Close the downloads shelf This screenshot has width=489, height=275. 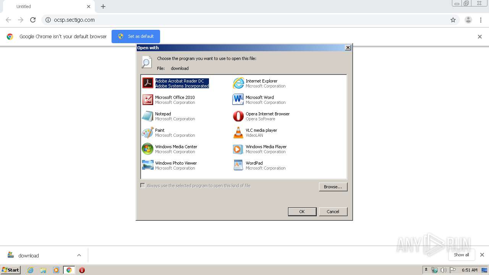(x=482, y=255)
